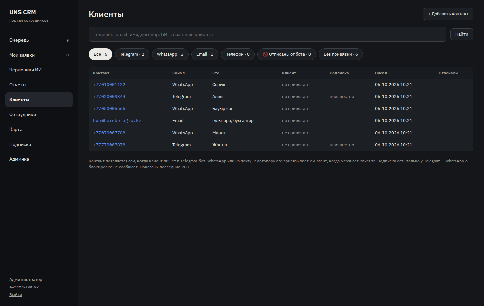The width and height of the screenshot is (484, 306).
Task: Click the Отвечали column header
Action: coord(448,73)
